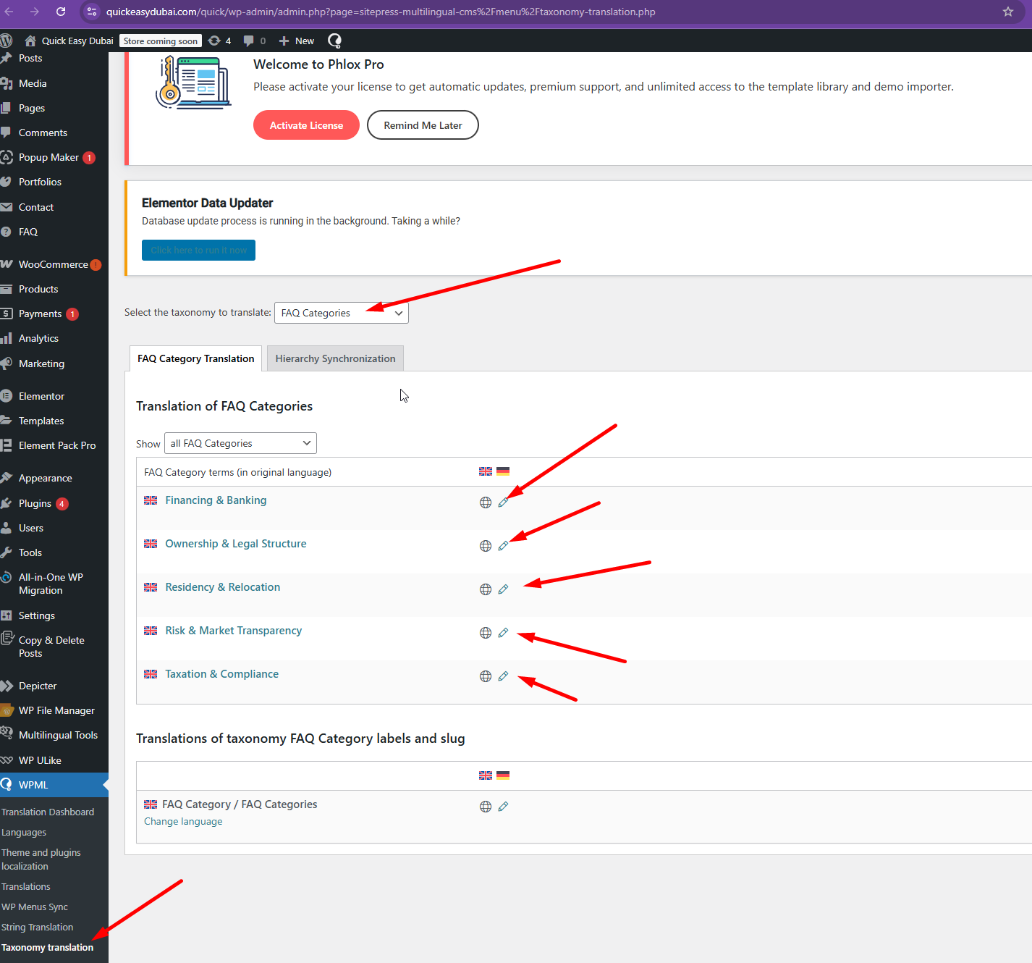Click globe icon for Ownership & Legal Structure
Screen dimensions: 1032x963
(x=486, y=546)
